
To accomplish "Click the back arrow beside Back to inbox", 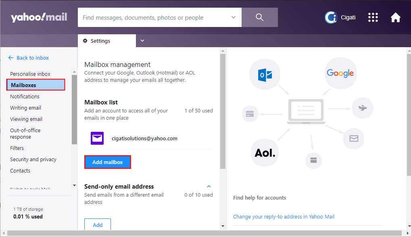I will (11, 58).
